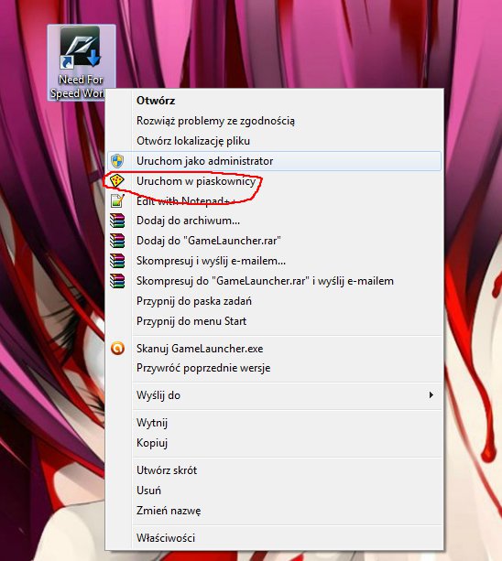Select Rozwiąż problemy ze zgodnością
The width and height of the screenshot is (502, 561).
point(274,121)
